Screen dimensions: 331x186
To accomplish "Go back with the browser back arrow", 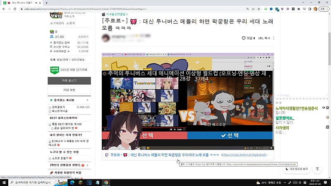I will (x=4, y=9).
